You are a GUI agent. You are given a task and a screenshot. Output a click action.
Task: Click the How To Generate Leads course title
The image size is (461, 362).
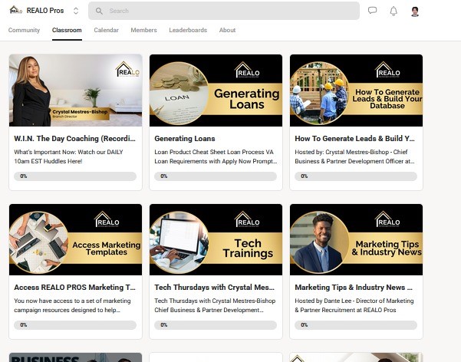click(354, 139)
